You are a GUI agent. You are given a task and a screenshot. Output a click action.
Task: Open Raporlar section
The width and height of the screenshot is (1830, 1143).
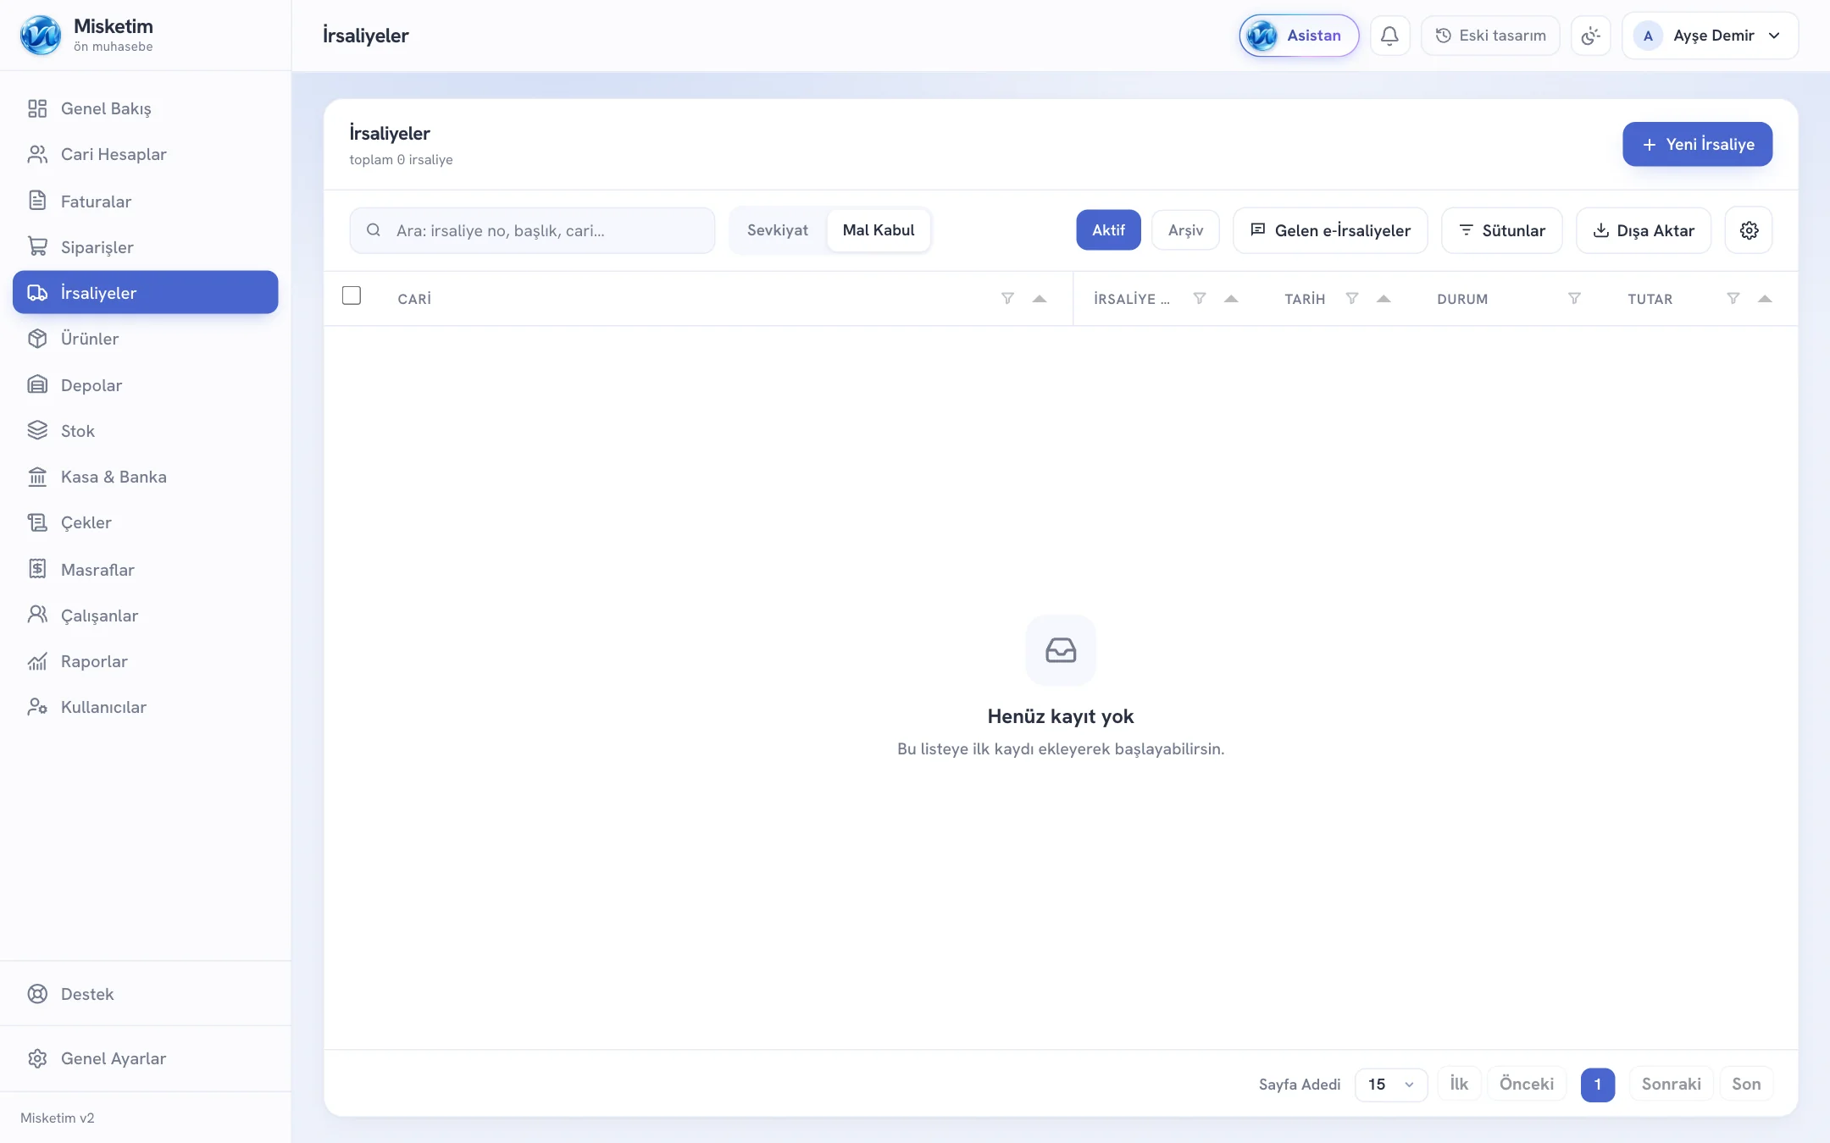point(146,661)
